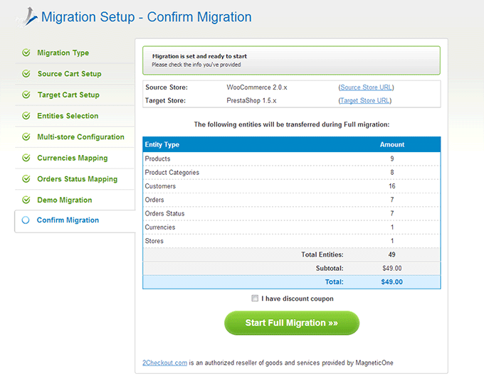Go to Target Cart Setup step
Image resolution: width=484 pixels, height=386 pixels.
[x=68, y=95]
